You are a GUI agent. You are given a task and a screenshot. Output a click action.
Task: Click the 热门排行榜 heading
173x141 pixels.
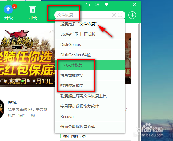point(74,137)
